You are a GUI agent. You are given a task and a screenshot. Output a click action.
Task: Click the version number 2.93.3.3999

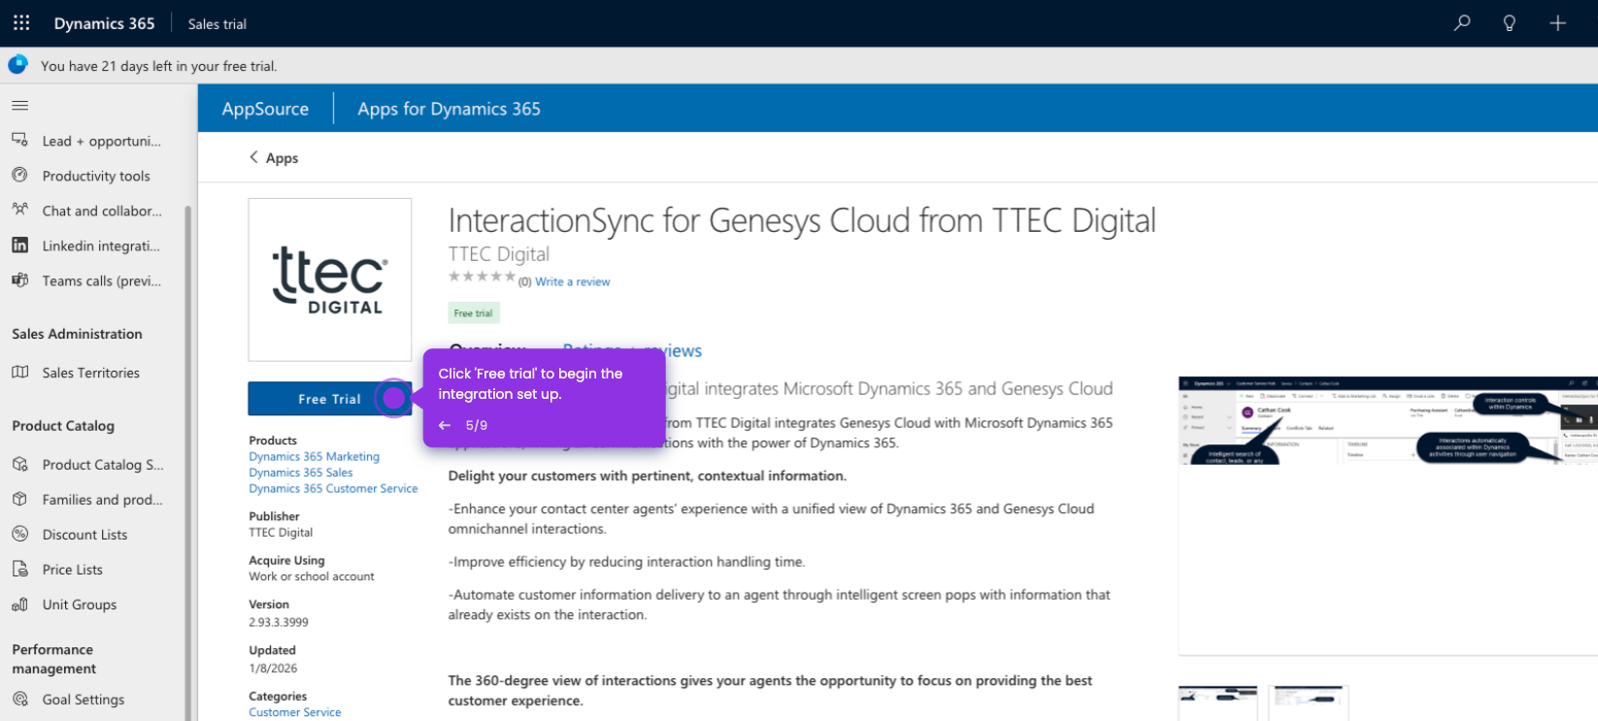tap(279, 622)
